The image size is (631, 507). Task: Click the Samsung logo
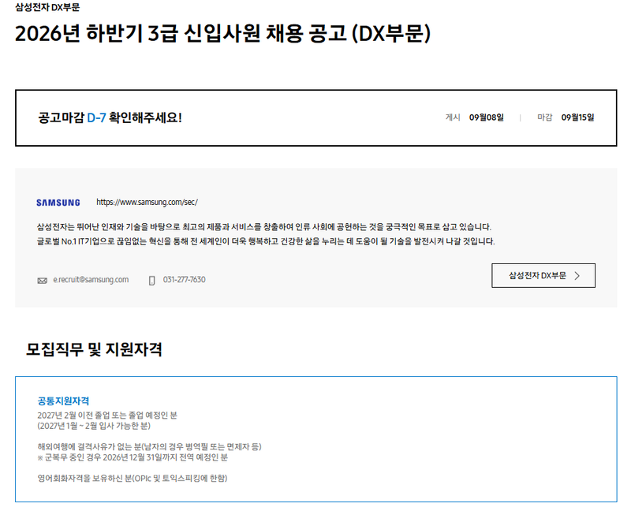coord(58,203)
